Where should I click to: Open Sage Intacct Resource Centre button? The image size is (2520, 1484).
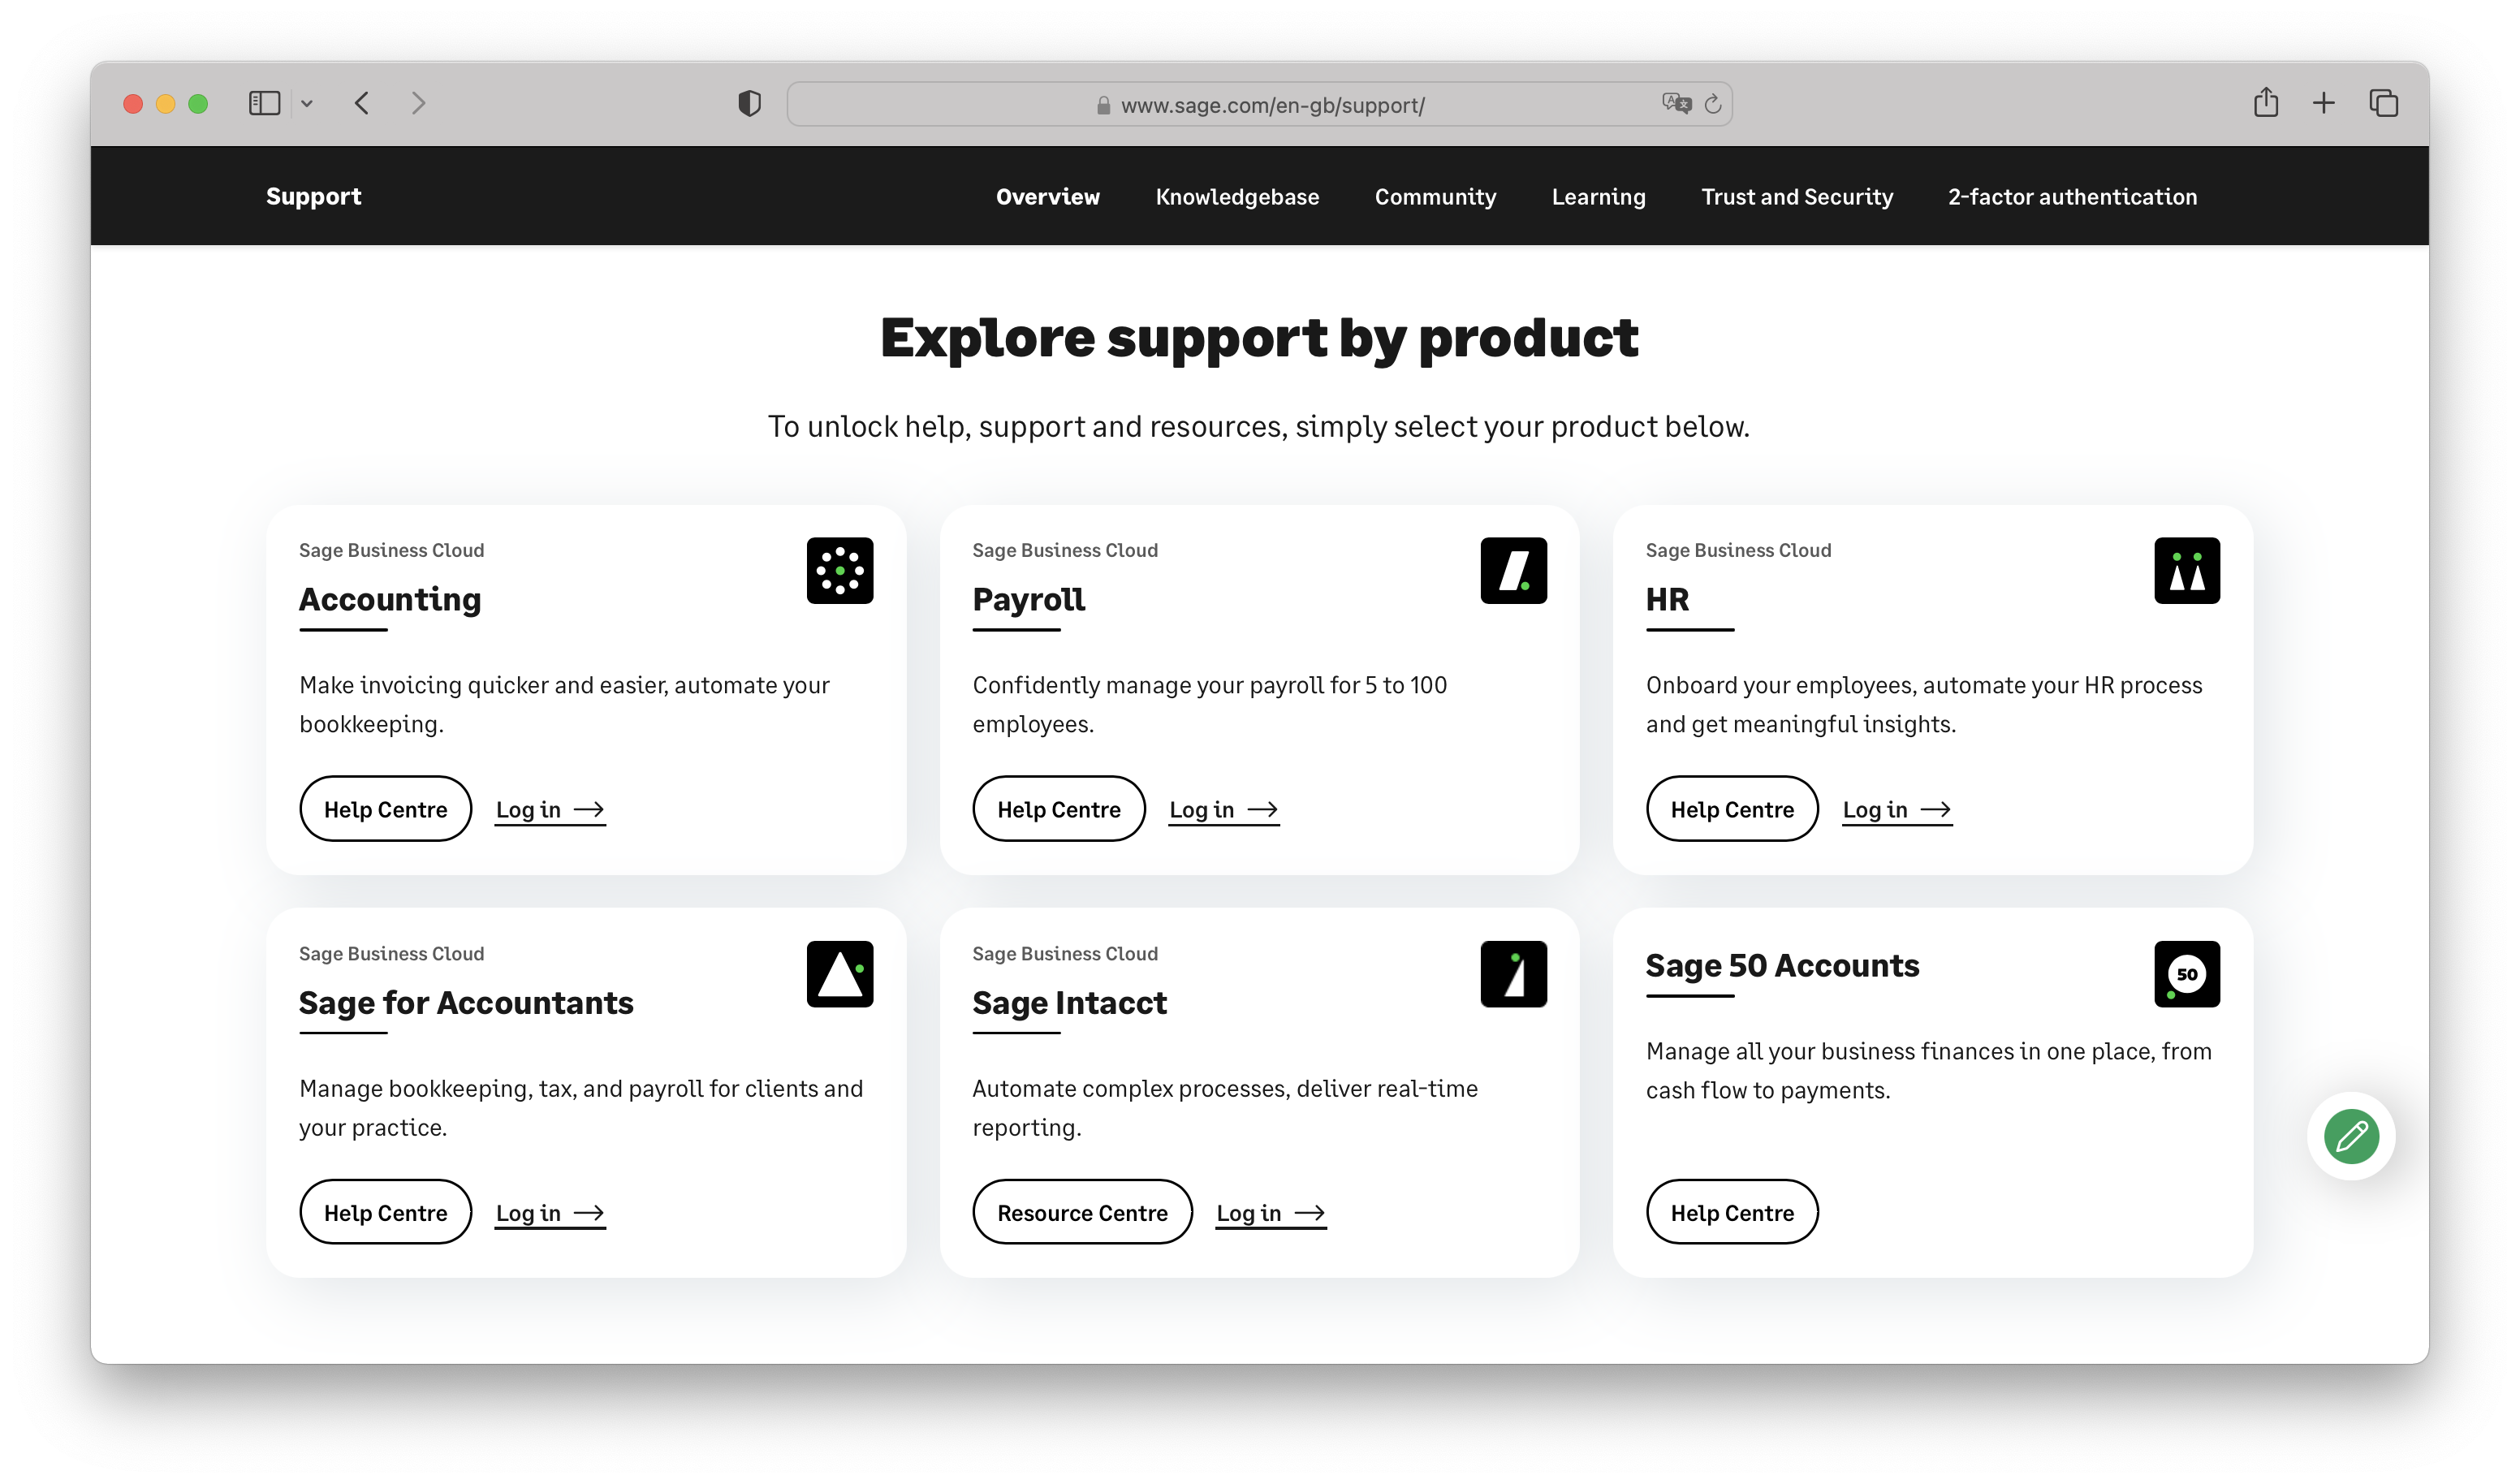pyautogui.click(x=1082, y=1212)
